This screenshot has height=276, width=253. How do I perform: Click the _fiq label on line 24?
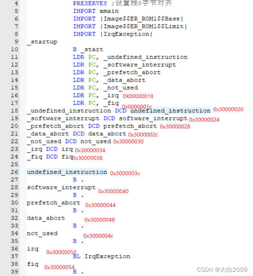click(x=34, y=157)
